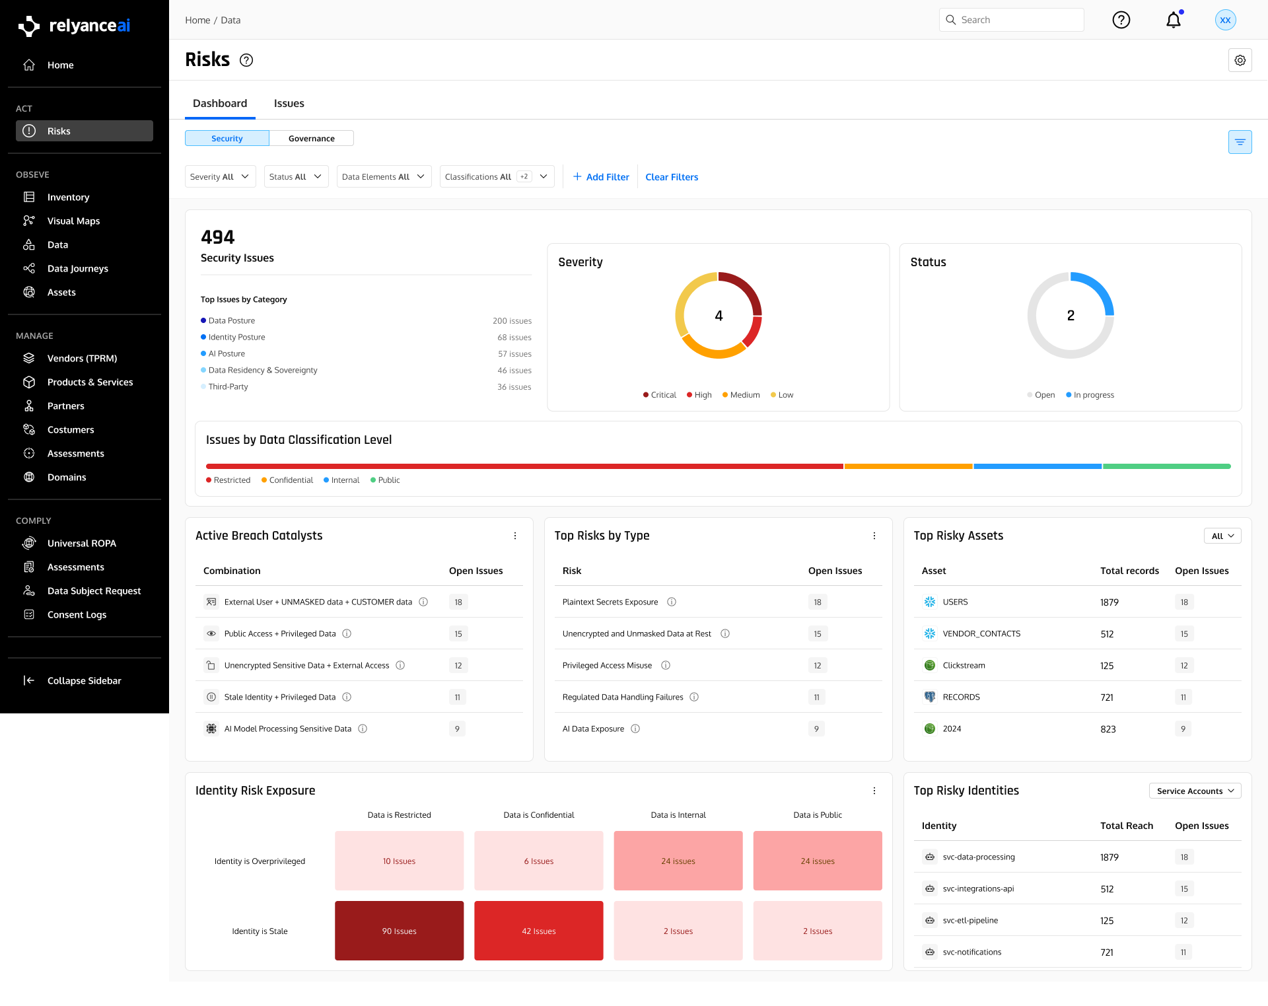Click the Add Filter button
The image size is (1268, 1006).
point(601,177)
